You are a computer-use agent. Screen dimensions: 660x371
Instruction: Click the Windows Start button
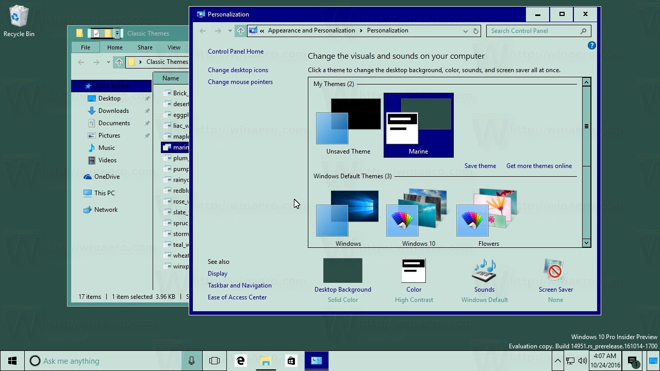12,361
